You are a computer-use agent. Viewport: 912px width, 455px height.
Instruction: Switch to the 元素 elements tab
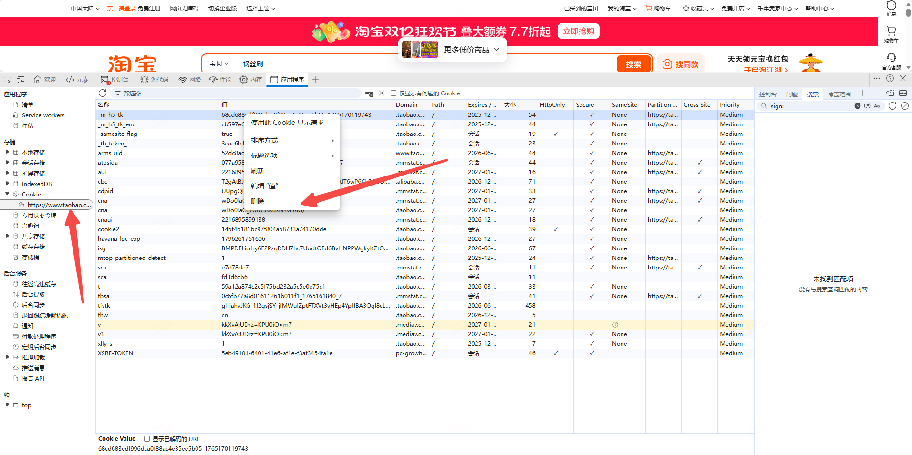[x=77, y=80]
